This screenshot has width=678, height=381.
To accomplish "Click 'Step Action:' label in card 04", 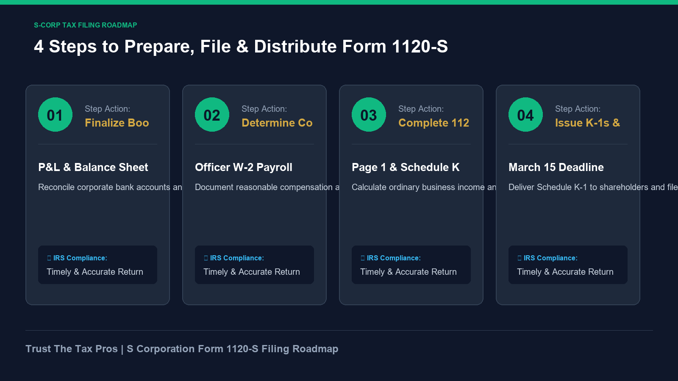I will pos(578,109).
